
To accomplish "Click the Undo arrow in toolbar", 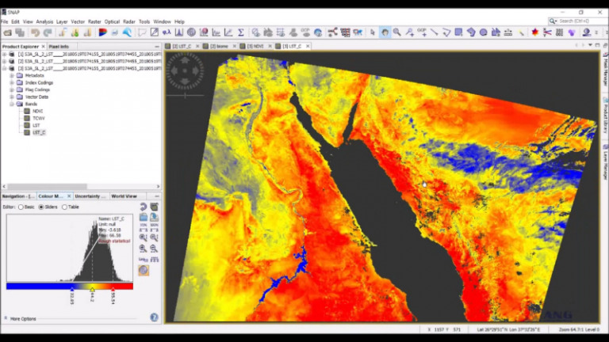I will (x=36, y=32).
